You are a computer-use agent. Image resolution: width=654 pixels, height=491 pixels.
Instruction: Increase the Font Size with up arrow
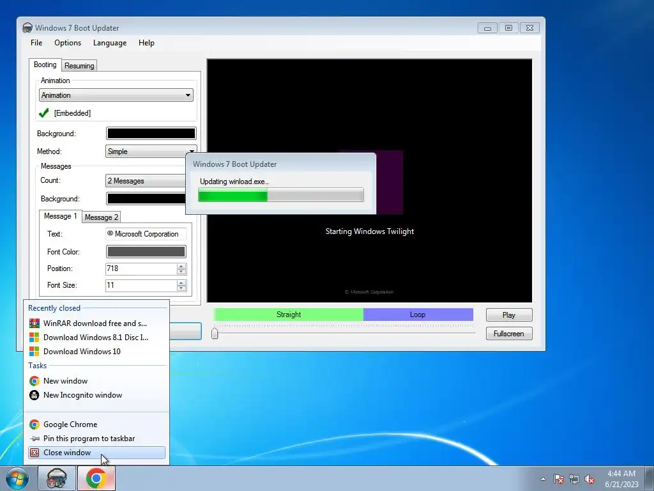click(181, 283)
